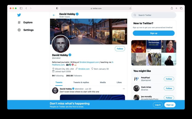
Task: Open the X-Peditions.com link in the bio
Action: pos(58,65)
